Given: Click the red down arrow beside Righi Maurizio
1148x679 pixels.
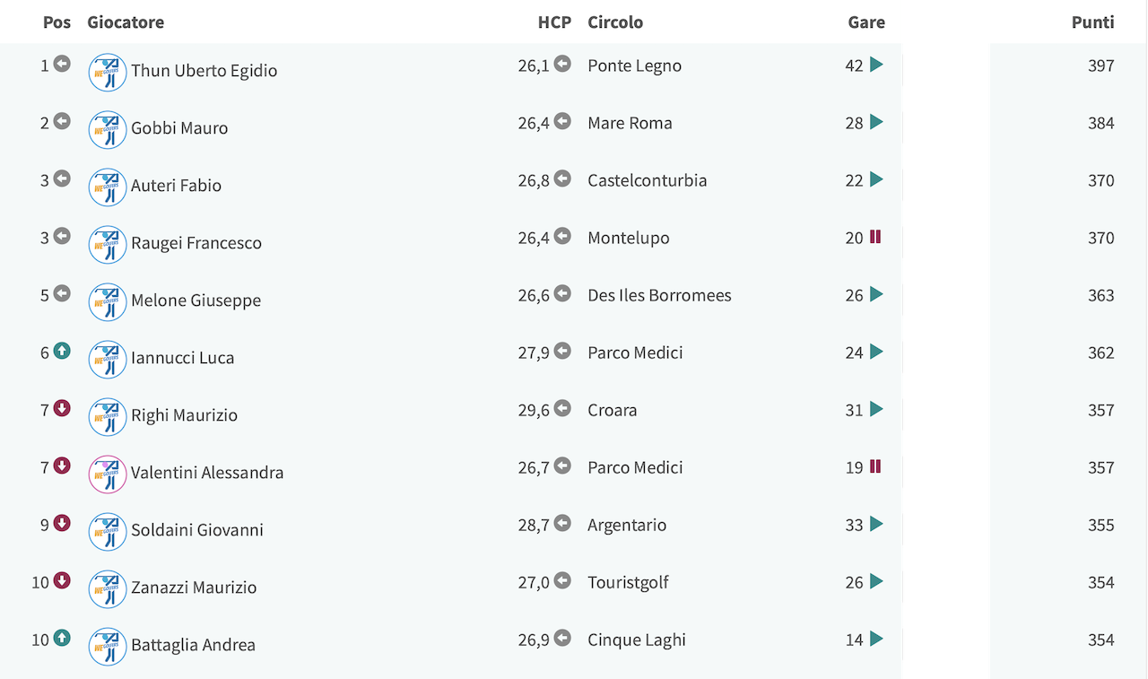Looking at the screenshot, I should tap(62, 409).
